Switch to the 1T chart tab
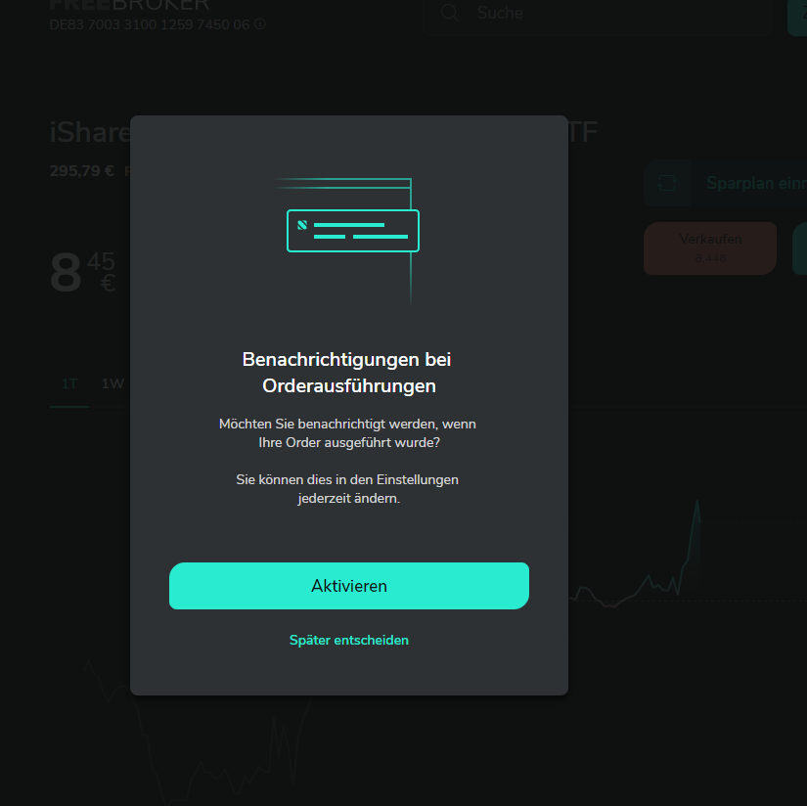 click(69, 384)
